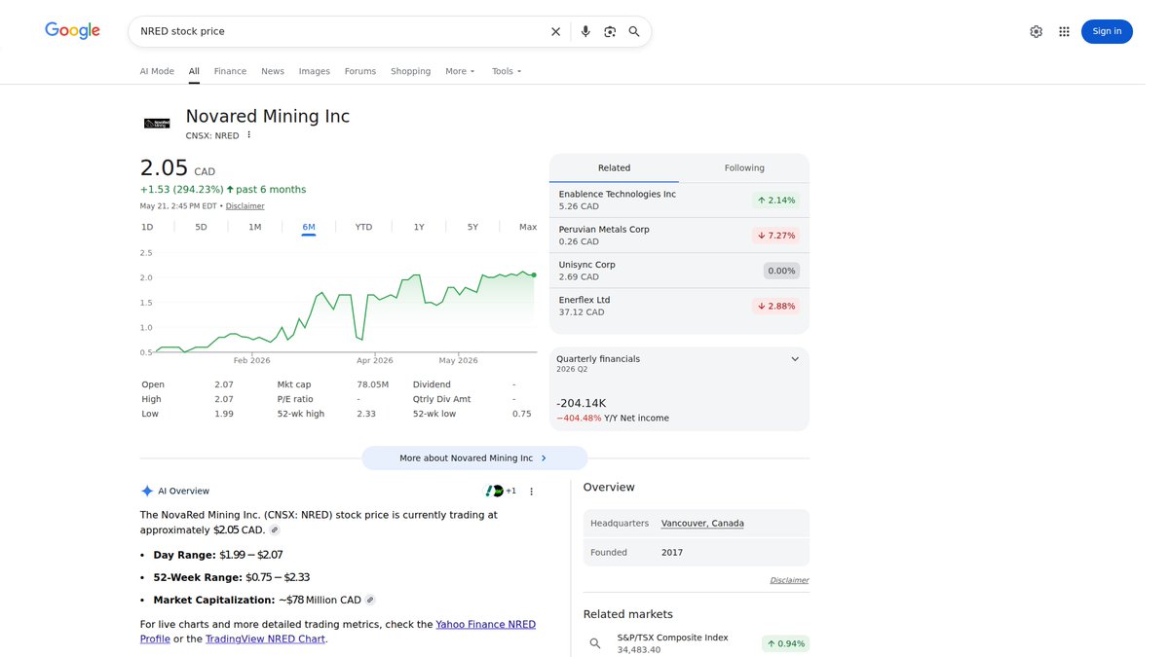
Task: Click the Founded 2017 row
Action: point(697,553)
